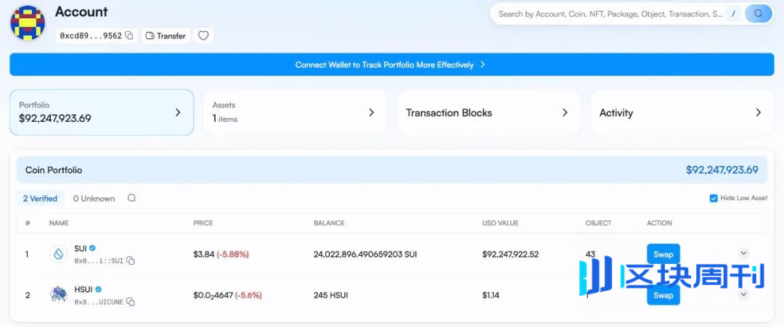Click the HSUI USD value $1.14
The image size is (784, 327).
point(491,295)
